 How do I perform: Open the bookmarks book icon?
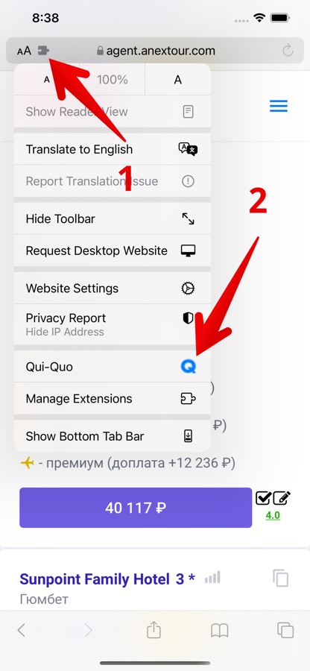(219, 630)
